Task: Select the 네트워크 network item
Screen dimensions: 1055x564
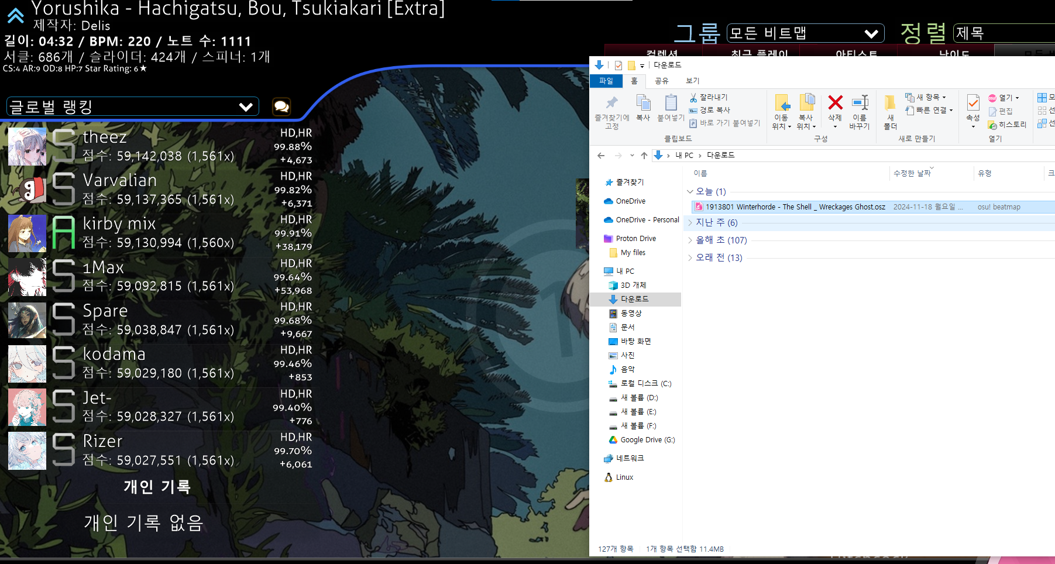Action: coord(624,458)
